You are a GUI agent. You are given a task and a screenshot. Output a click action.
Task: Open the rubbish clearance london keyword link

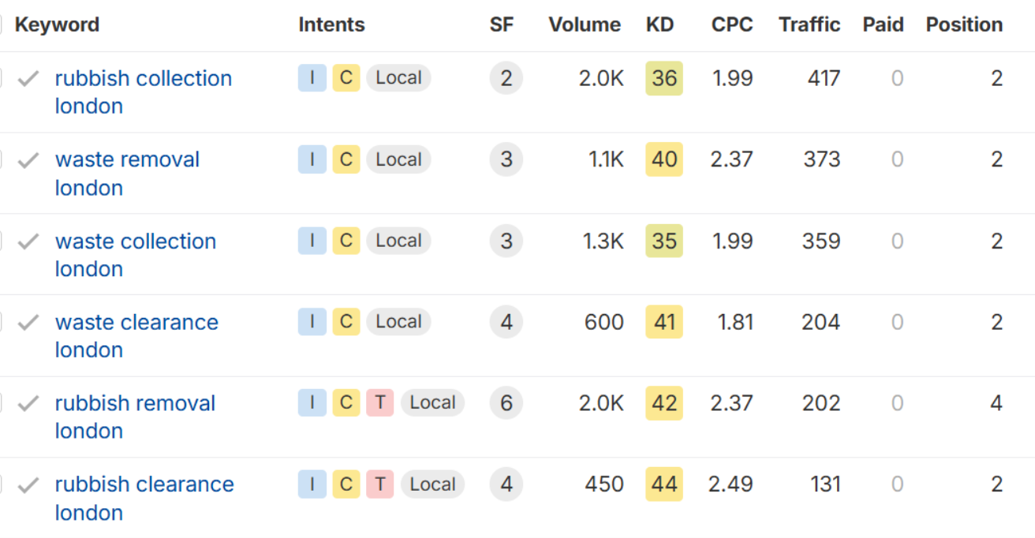(144, 498)
